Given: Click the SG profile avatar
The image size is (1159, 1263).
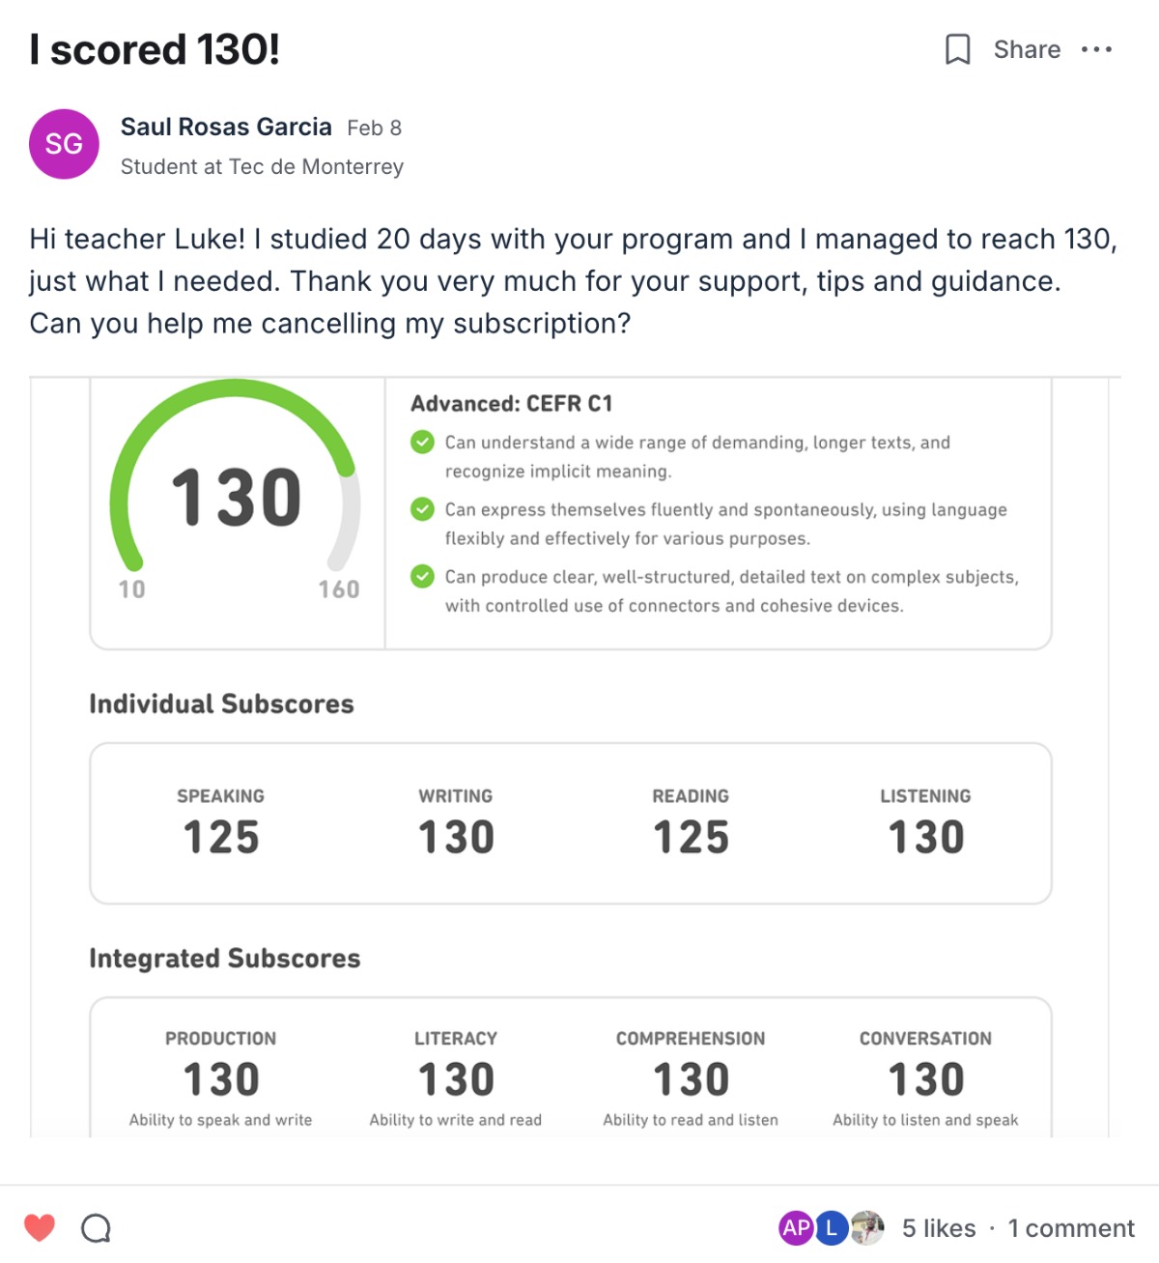Looking at the screenshot, I should (64, 144).
